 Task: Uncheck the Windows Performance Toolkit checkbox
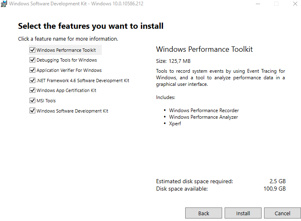click(x=32, y=50)
